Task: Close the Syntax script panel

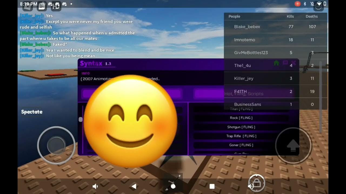Action: 294,63
